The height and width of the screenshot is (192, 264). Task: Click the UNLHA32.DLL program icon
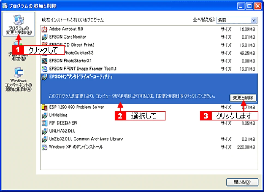44,131
